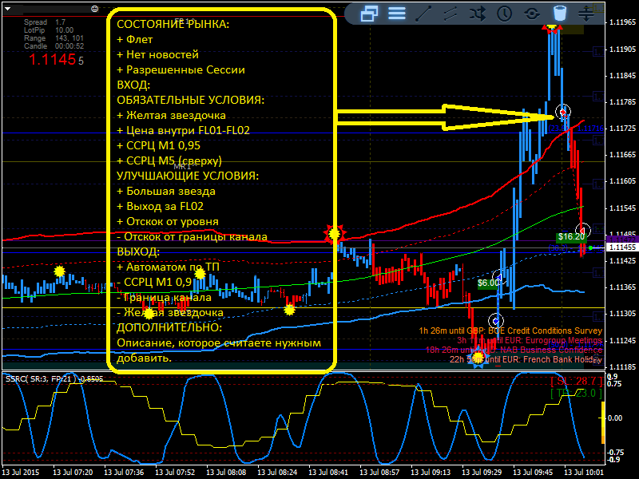Click the 13 Jul 10:01 time label

(x=584, y=473)
